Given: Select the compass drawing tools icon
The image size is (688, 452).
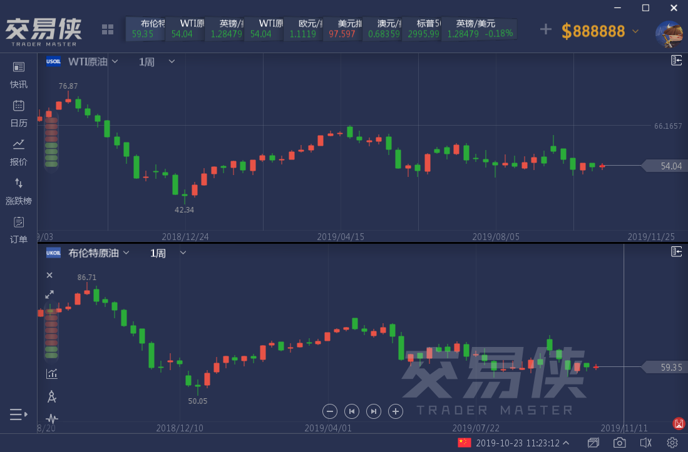Looking at the screenshot, I should (x=51, y=396).
